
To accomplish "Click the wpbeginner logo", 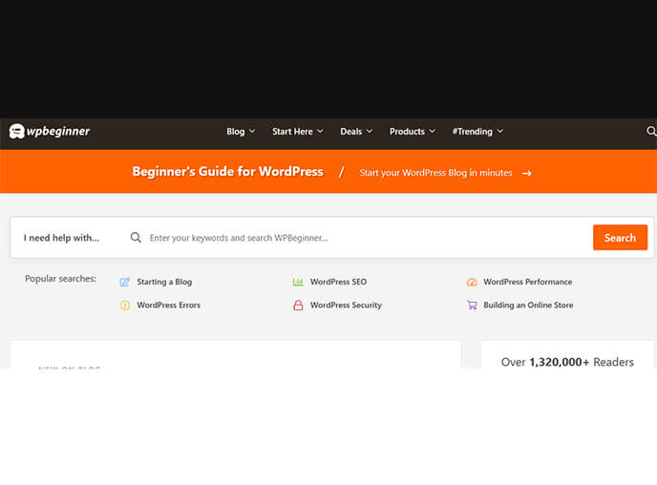I will click(x=50, y=131).
